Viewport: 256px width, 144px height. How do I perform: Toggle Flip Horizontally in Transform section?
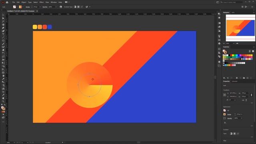243,100
